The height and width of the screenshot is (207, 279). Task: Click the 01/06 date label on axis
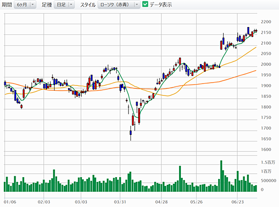[10, 202]
